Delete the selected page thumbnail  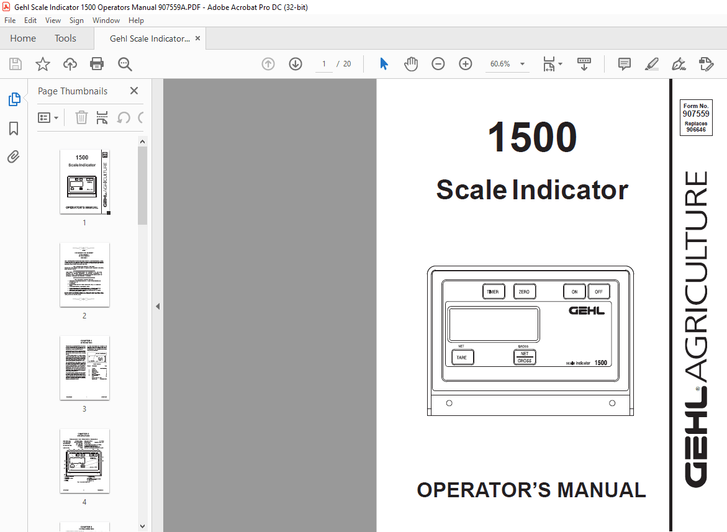pyautogui.click(x=81, y=117)
